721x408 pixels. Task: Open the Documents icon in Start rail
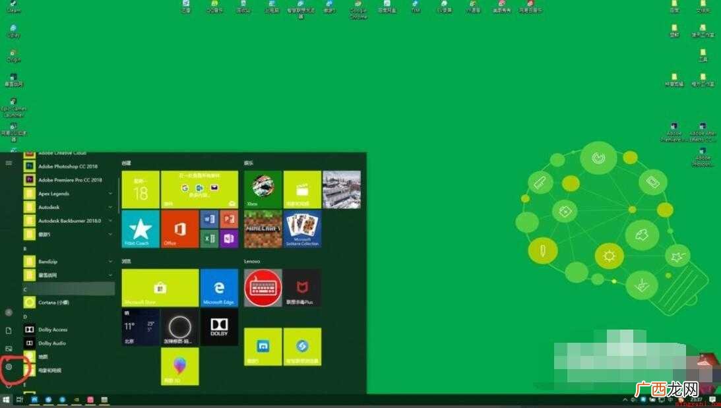click(9, 330)
